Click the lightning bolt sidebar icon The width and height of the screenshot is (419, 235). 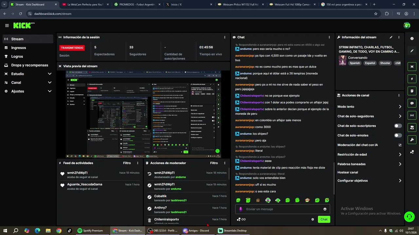click(412, 79)
